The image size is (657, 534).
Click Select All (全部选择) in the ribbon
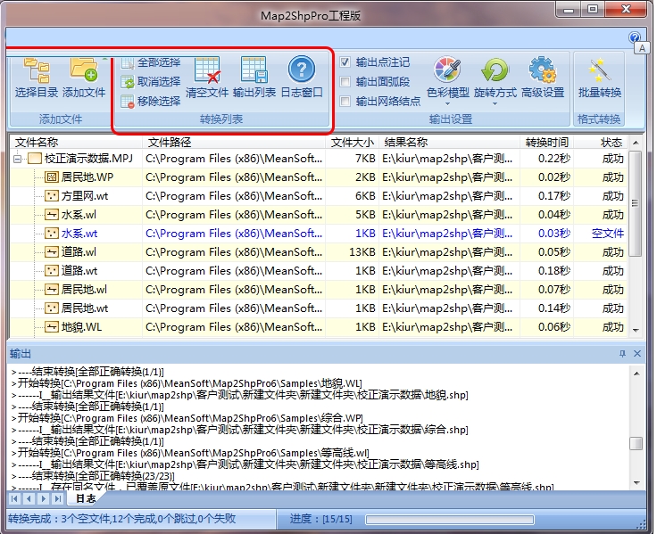pyautogui.click(x=151, y=62)
